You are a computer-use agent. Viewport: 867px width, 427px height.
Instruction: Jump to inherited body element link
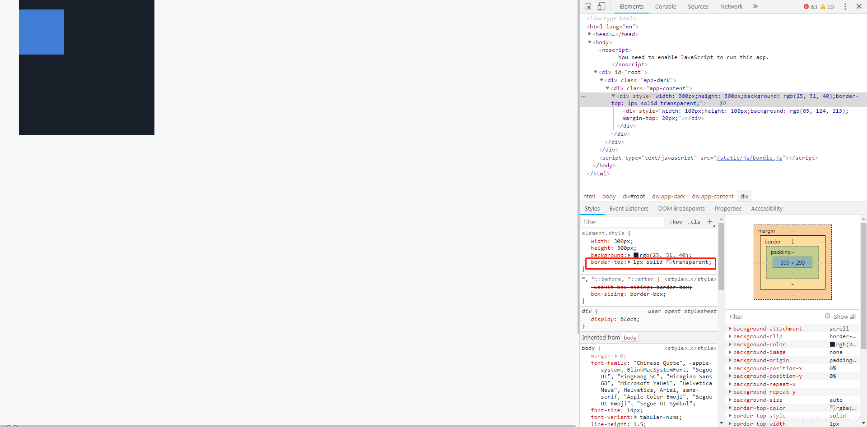(630, 338)
